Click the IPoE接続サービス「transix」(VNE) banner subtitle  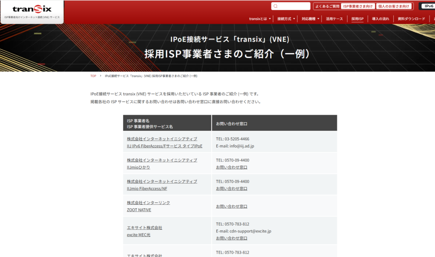[230, 39]
